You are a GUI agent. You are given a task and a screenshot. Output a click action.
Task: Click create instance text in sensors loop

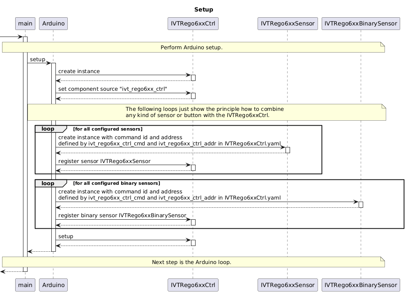(x=169, y=140)
